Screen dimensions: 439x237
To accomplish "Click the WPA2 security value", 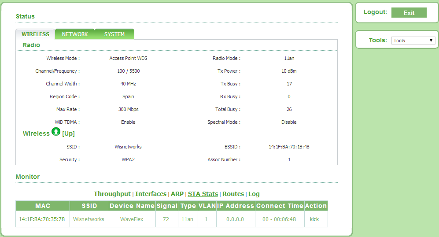I will tap(128, 159).
